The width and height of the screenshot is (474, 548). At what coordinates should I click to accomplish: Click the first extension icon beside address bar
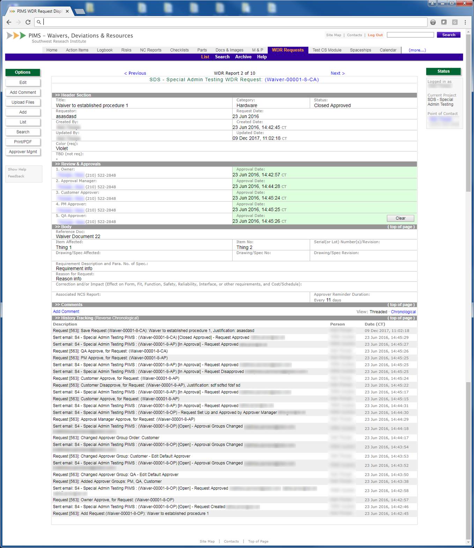point(433,22)
